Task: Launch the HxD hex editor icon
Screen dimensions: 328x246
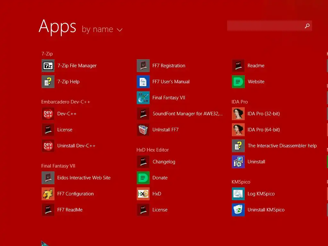Action: (x=143, y=194)
